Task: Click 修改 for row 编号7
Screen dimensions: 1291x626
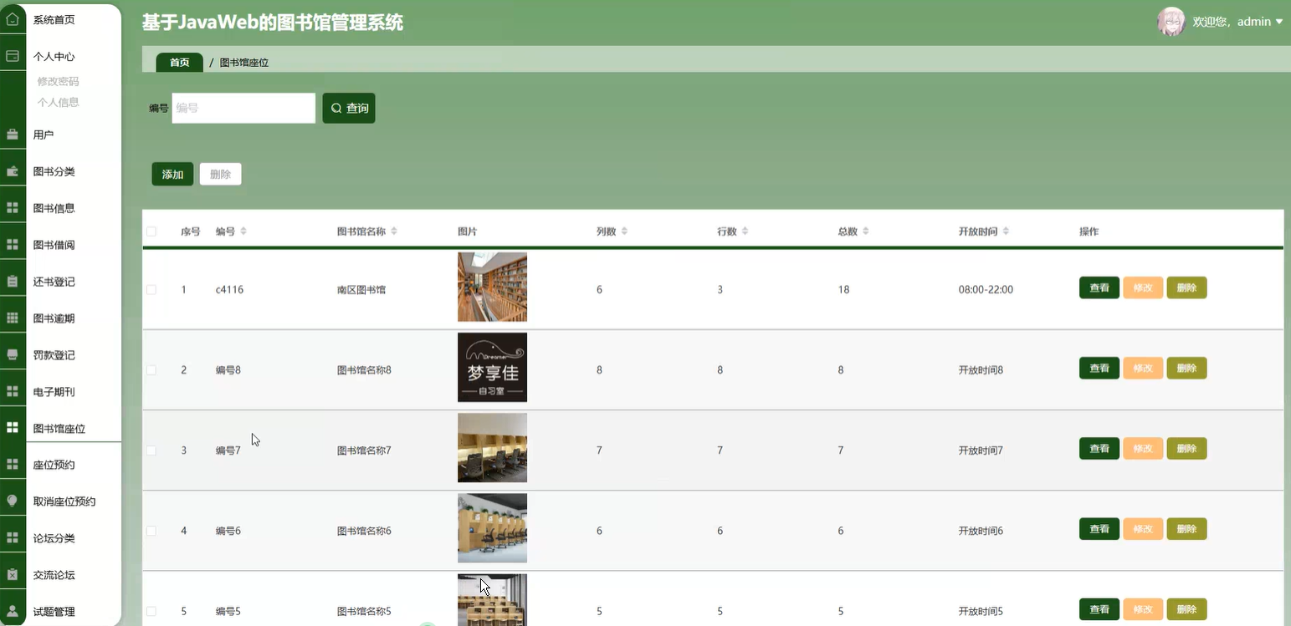Action: (1143, 448)
